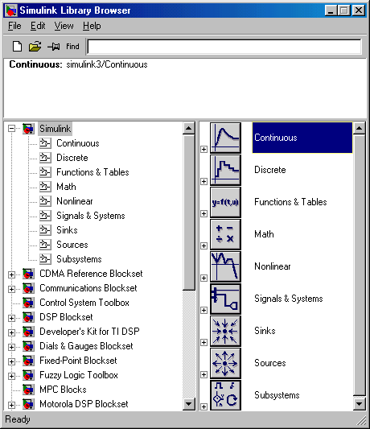This screenshot has height=429, width=370.
Task: Open the View menu
Action: [x=64, y=26]
